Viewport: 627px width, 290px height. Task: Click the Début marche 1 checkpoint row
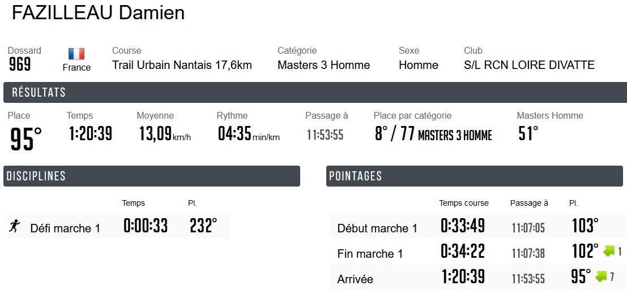coord(377,228)
